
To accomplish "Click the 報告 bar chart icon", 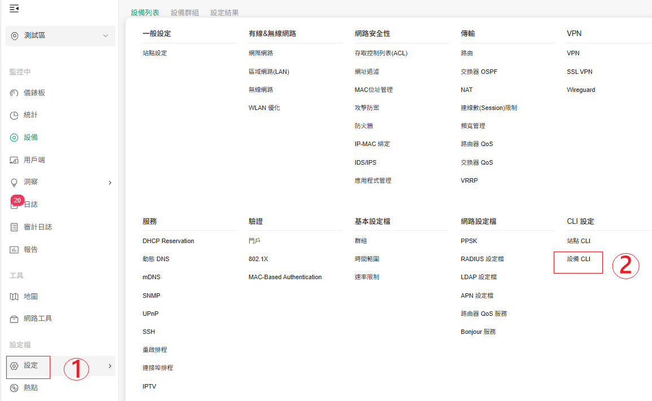I will pos(14,249).
